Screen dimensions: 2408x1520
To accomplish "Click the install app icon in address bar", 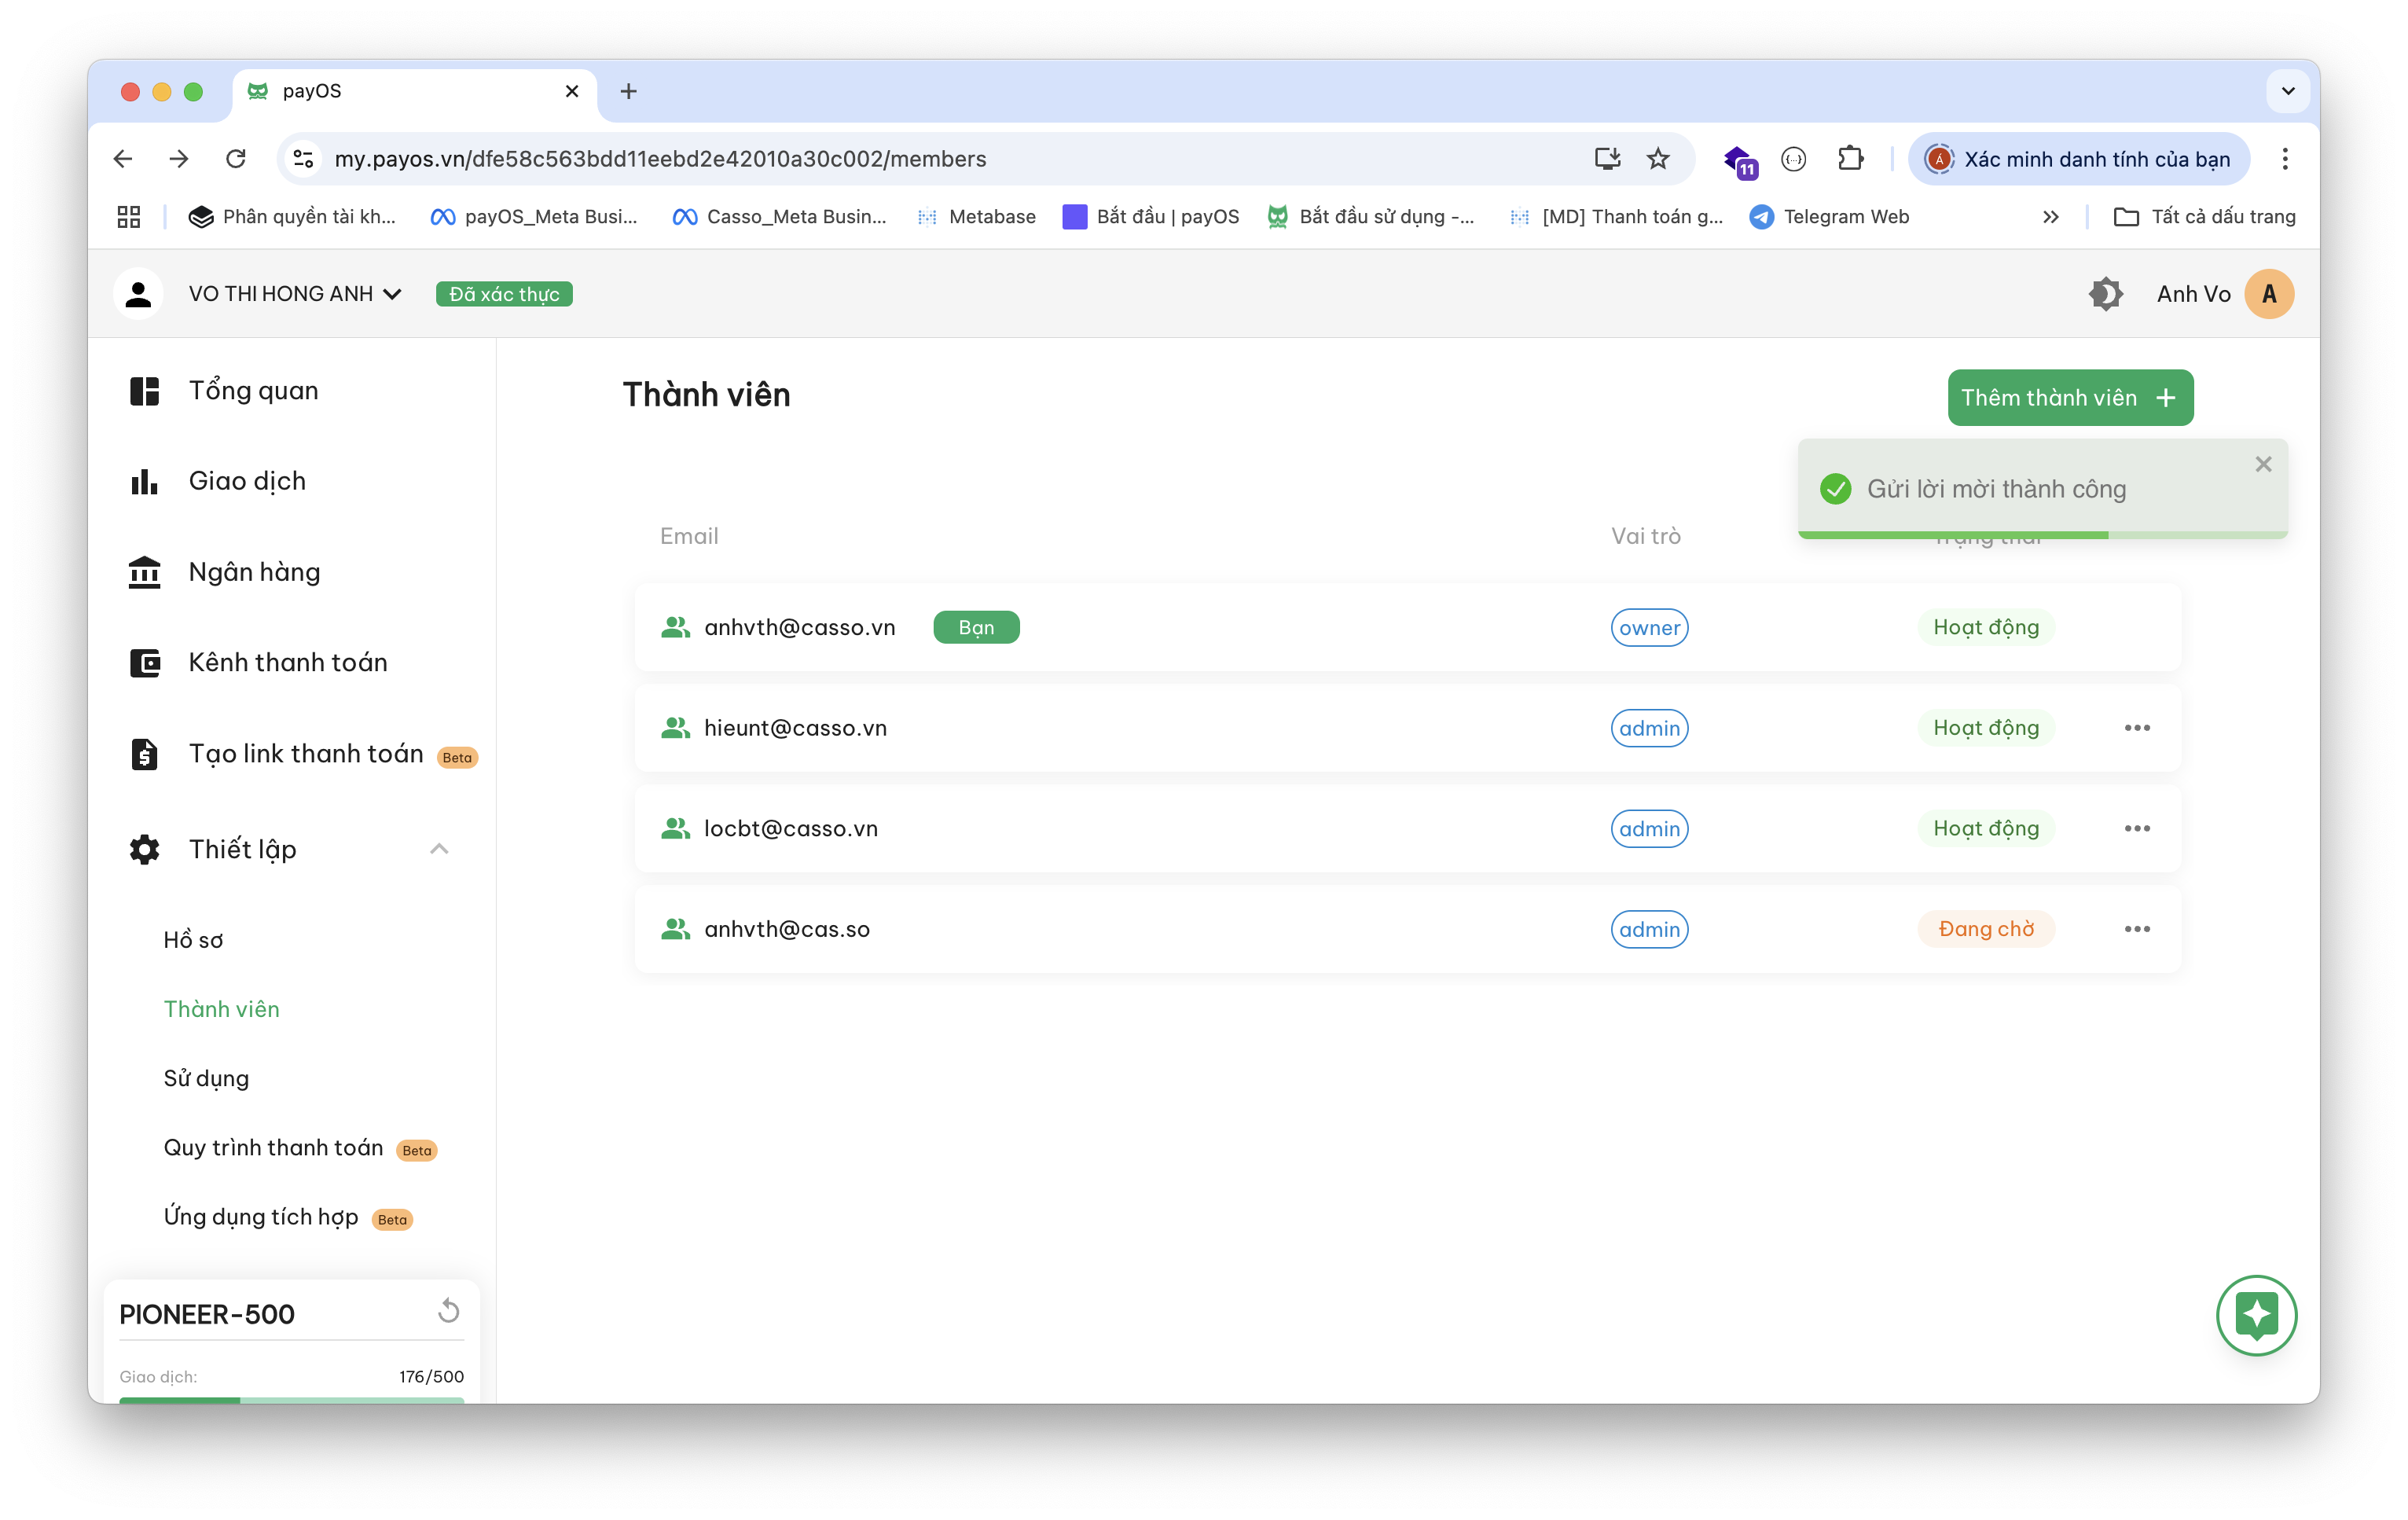I will coord(1606,159).
